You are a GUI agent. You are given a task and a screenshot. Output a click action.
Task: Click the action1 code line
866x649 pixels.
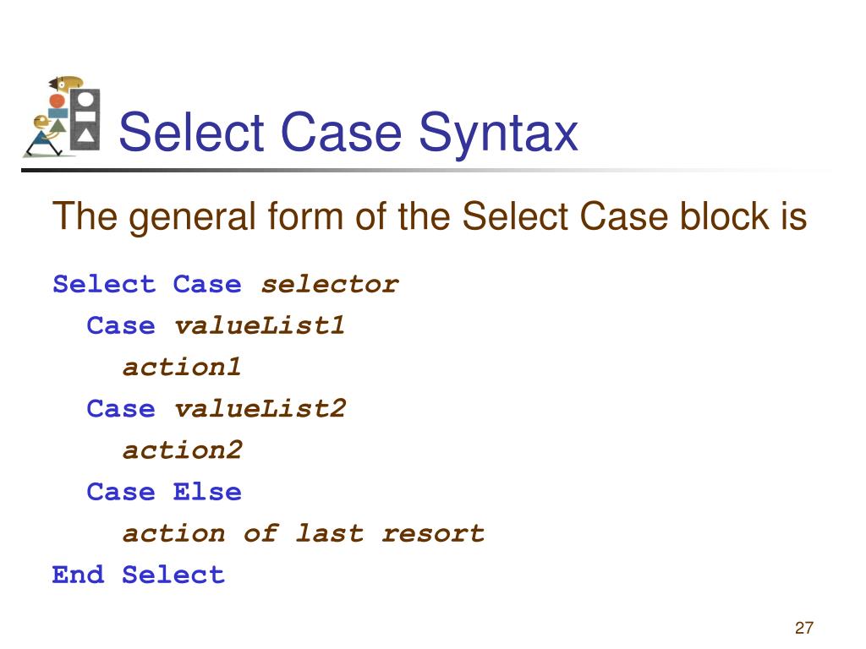[x=182, y=368]
